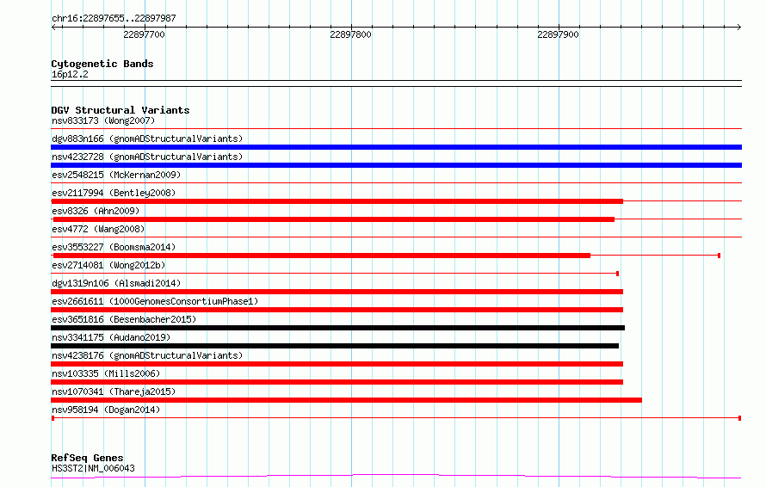Click the red bar for esv2661611

click(x=337, y=310)
